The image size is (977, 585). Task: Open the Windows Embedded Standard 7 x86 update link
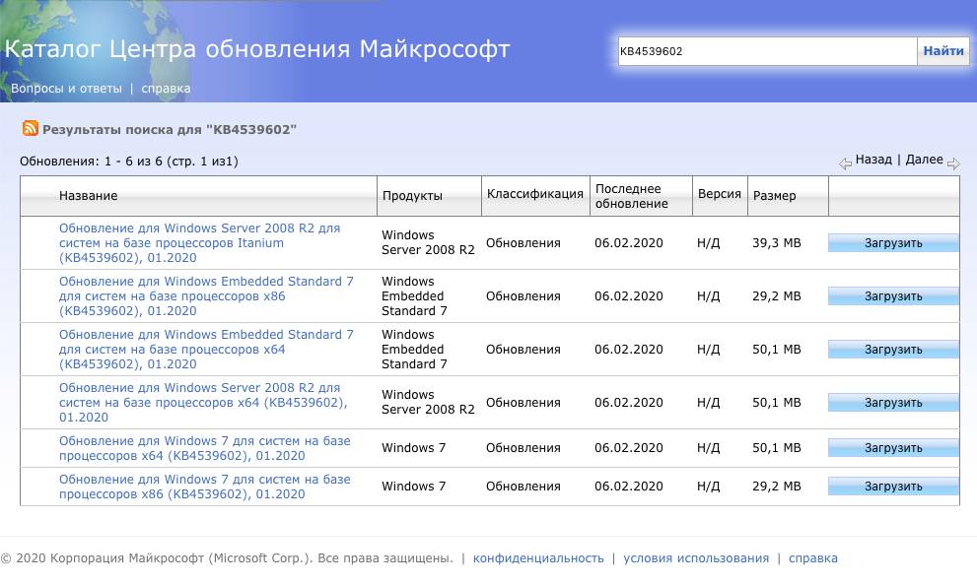pos(206,296)
